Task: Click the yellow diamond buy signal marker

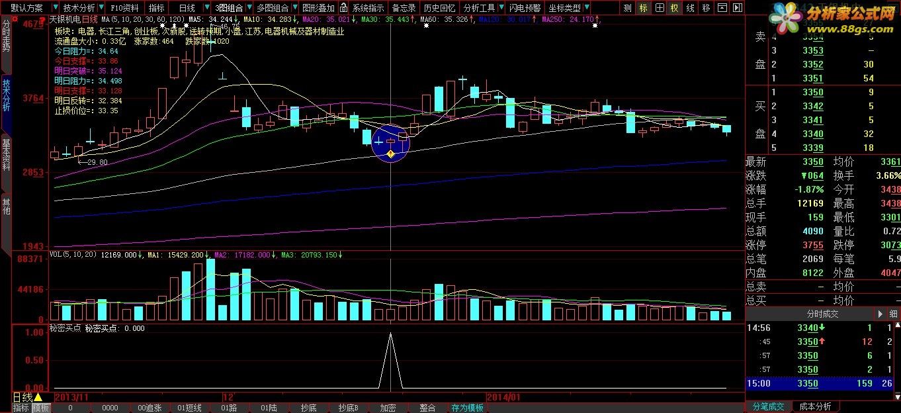Action: tap(390, 154)
